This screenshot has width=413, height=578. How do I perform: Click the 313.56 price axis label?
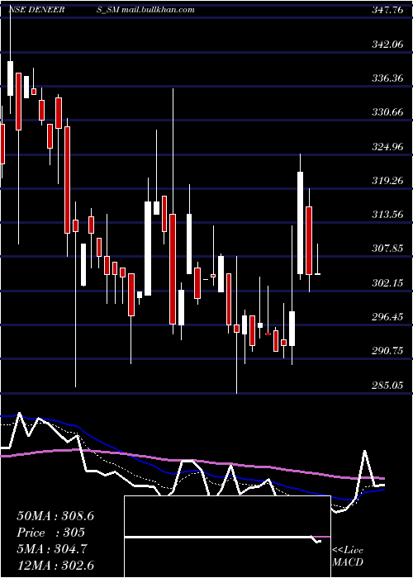pos(387,215)
